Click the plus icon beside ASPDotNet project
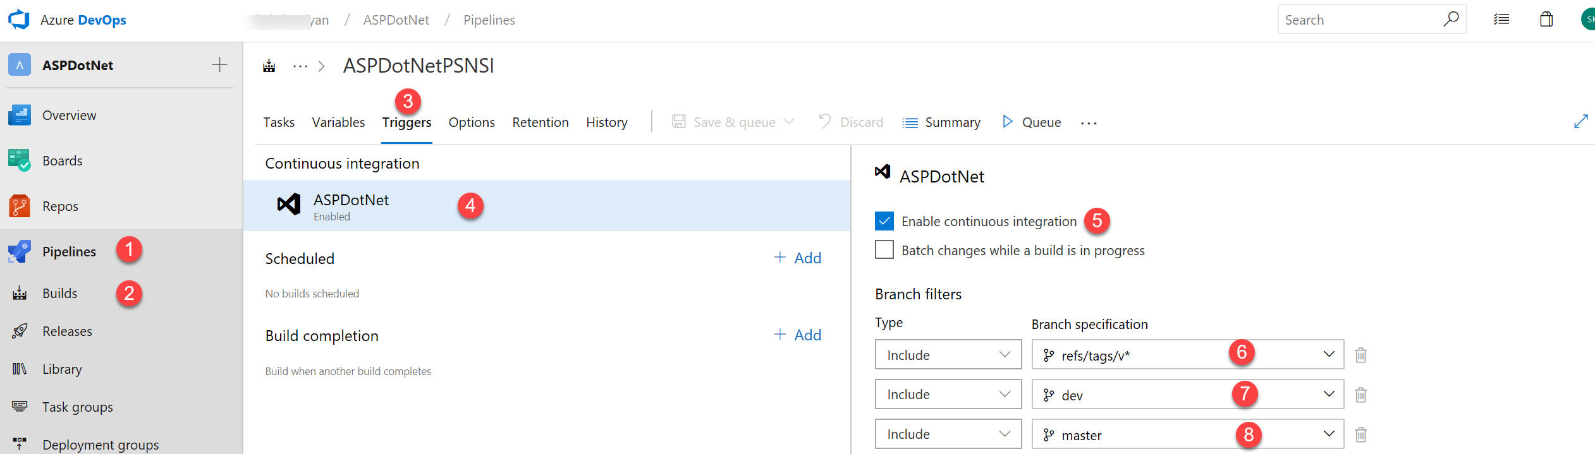Image resolution: width=1595 pixels, height=454 pixels. 219,64
